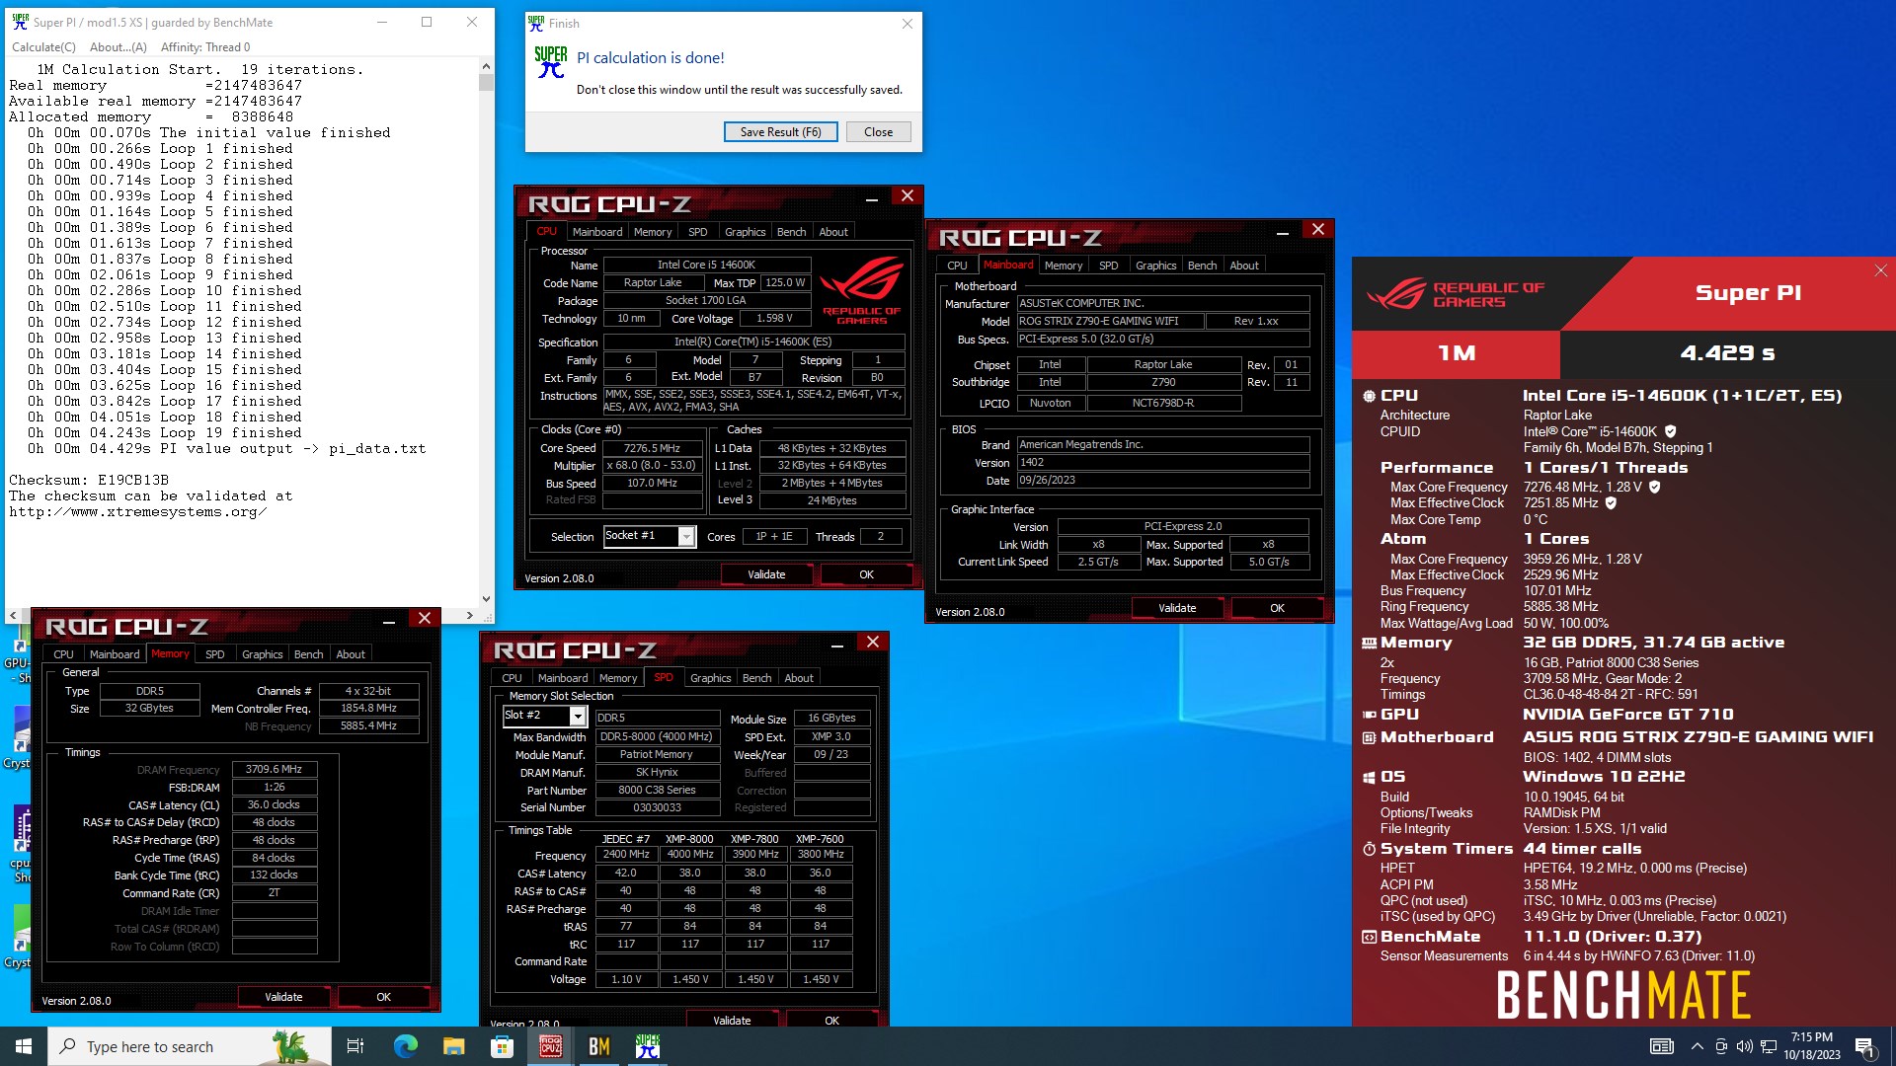The width and height of the screenshot is (1896, 1066).
Task: Expand hidden system tray icons chevron
Action: pos(1697,1046)
